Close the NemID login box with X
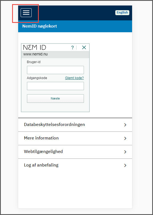The image size is (153, 215). pos(84,48)
